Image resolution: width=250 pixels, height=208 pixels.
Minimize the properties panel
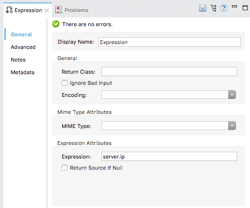pyautogui.click(x=234, y=6)
